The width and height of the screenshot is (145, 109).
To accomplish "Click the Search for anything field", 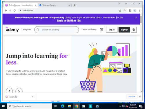I will [57, 30].
